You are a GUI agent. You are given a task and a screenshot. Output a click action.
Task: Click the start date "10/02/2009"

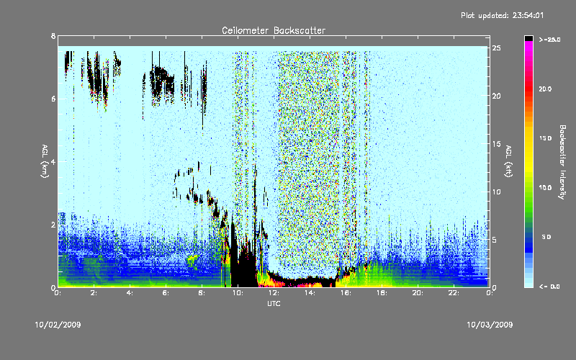pos(58,325)
